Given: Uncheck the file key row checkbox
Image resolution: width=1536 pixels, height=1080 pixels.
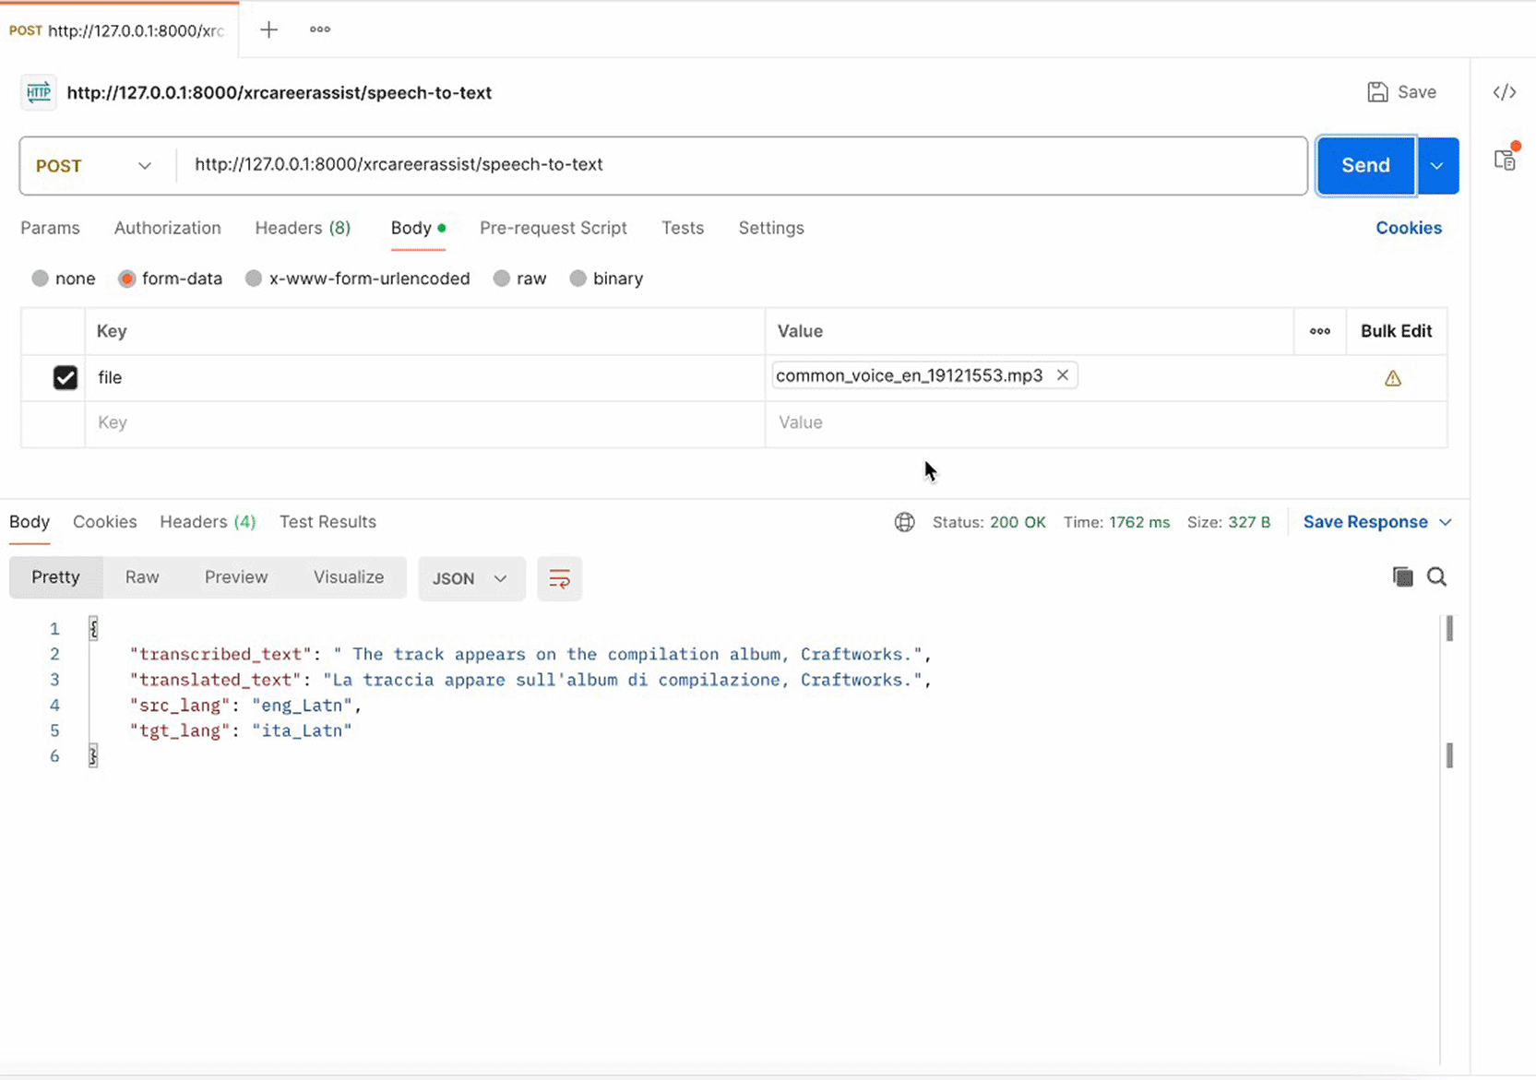Looking at the screenshot, I should [65, 378].
